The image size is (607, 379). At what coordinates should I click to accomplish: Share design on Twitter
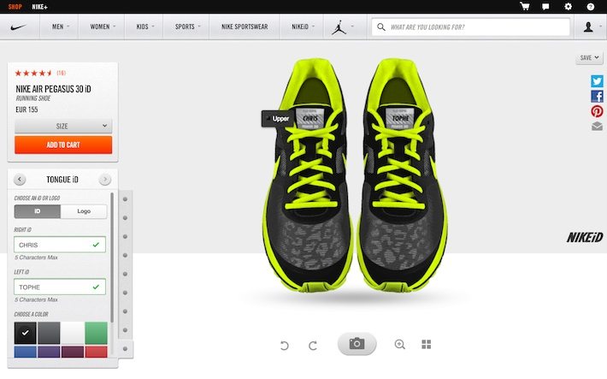pos(597,81)
